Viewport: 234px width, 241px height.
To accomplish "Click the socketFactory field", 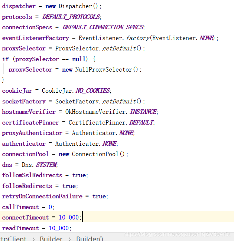I will [x=24, y=101].
